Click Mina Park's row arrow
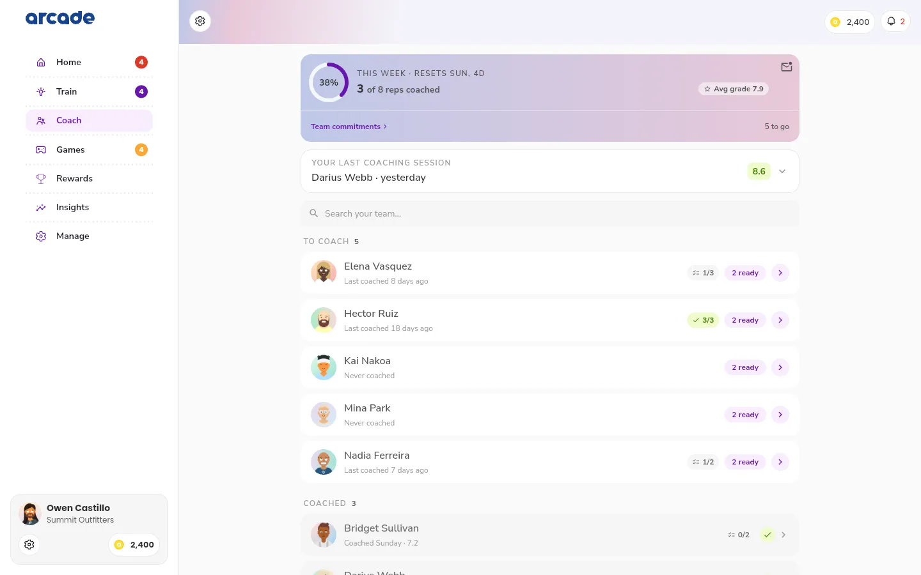This screenshot has width=921, height=575. point(780,415)
